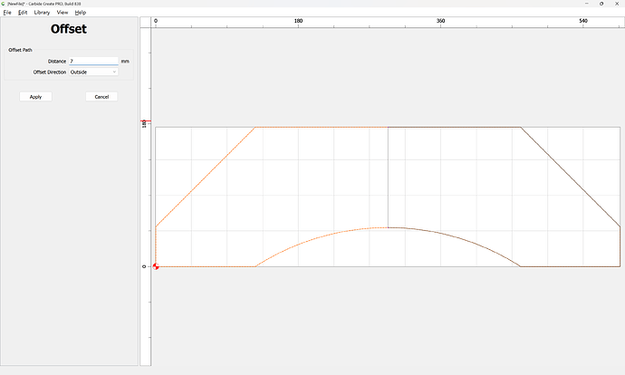Screen dimensions: 625x375
Task: Open the File menu
Action: [x=8, y=13]
